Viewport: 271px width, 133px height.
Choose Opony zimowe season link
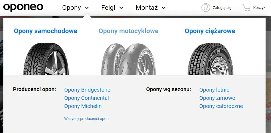(217, 98)
